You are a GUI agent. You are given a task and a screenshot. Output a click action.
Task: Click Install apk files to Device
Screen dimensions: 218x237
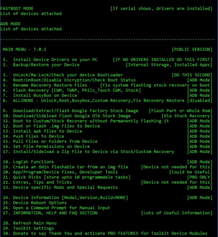[x=47, y=131]
